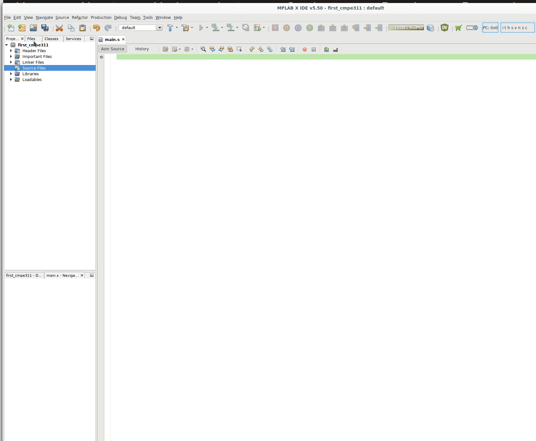Open the Run Project dropdown arrow
Viewport: 536px width, 441px height.
[207, 28]
